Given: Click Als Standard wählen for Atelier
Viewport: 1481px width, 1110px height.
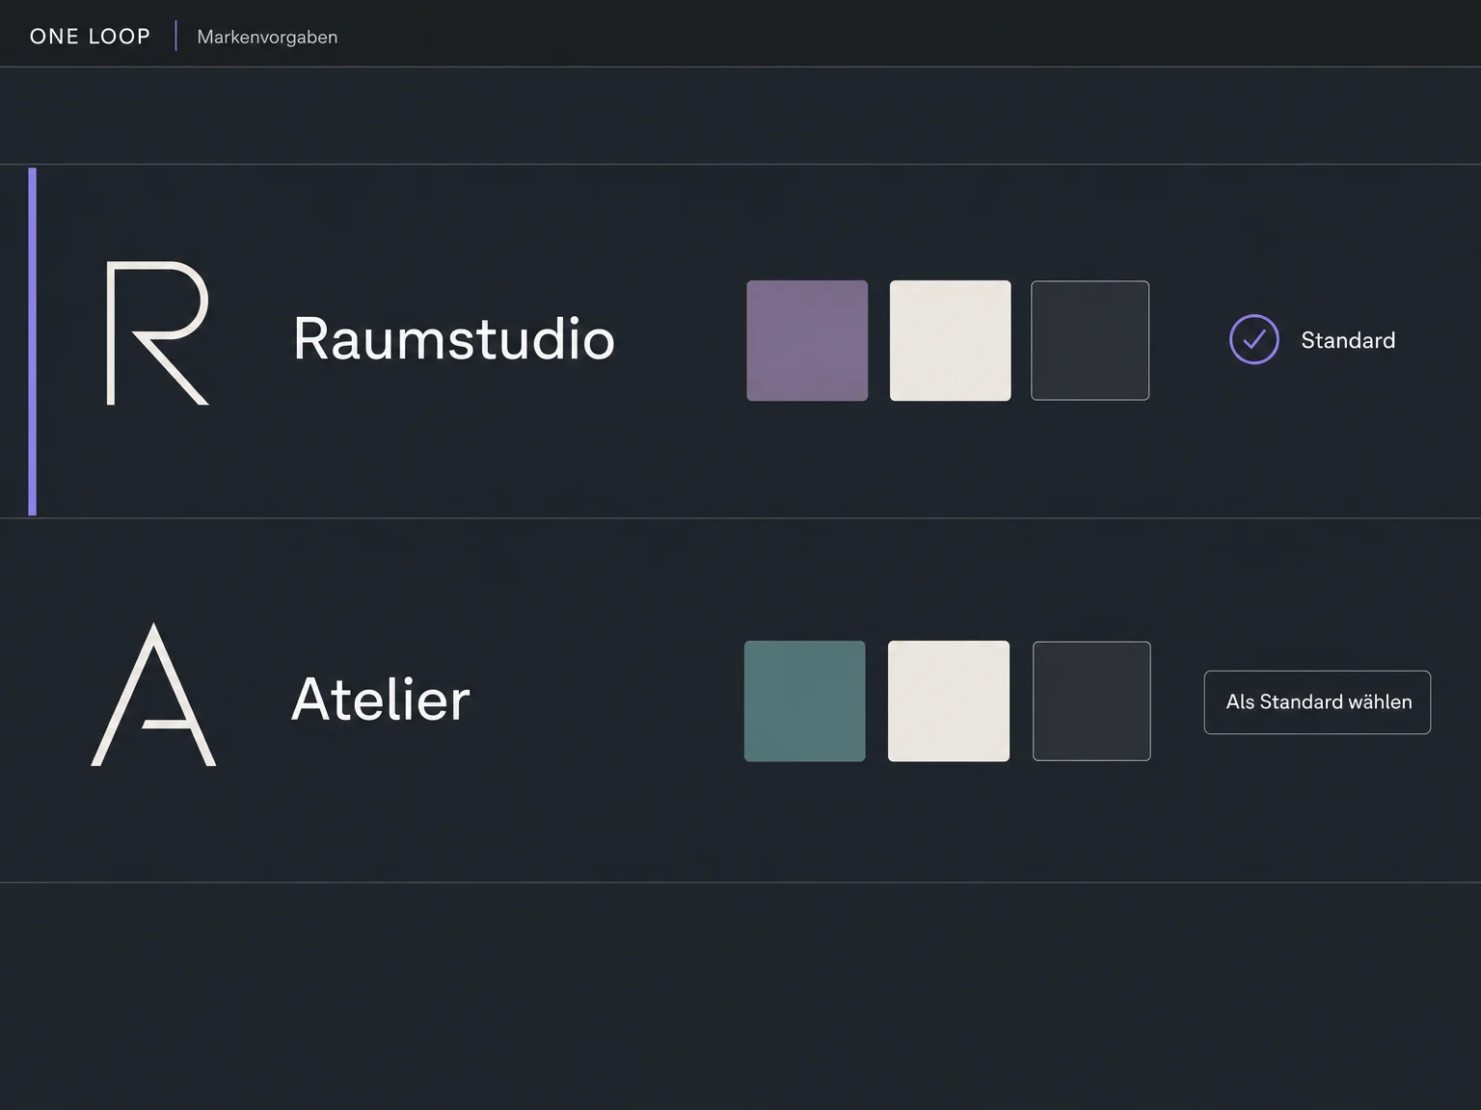Looking at the screenshot, I should pos(1317,701).
